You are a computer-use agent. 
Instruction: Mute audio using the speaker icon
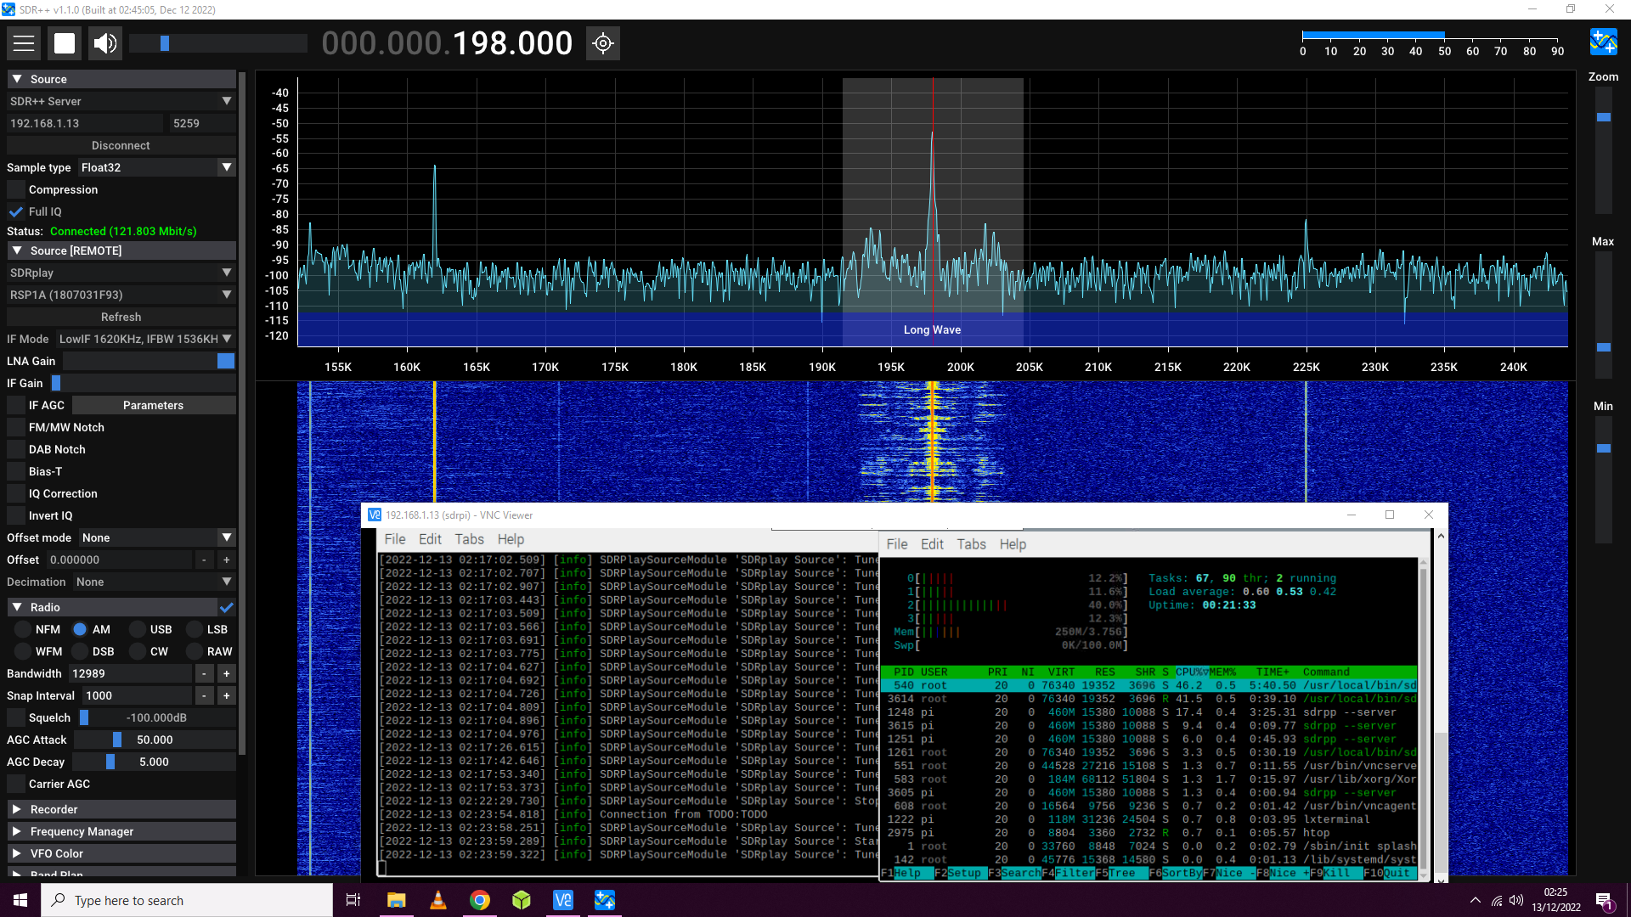[105, 43]
